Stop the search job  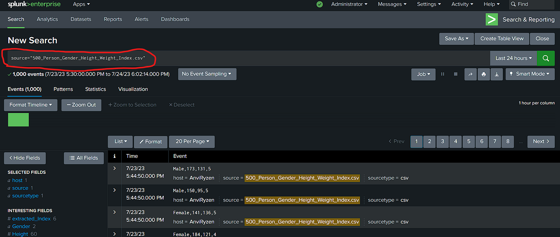click(x=455, y=74)
